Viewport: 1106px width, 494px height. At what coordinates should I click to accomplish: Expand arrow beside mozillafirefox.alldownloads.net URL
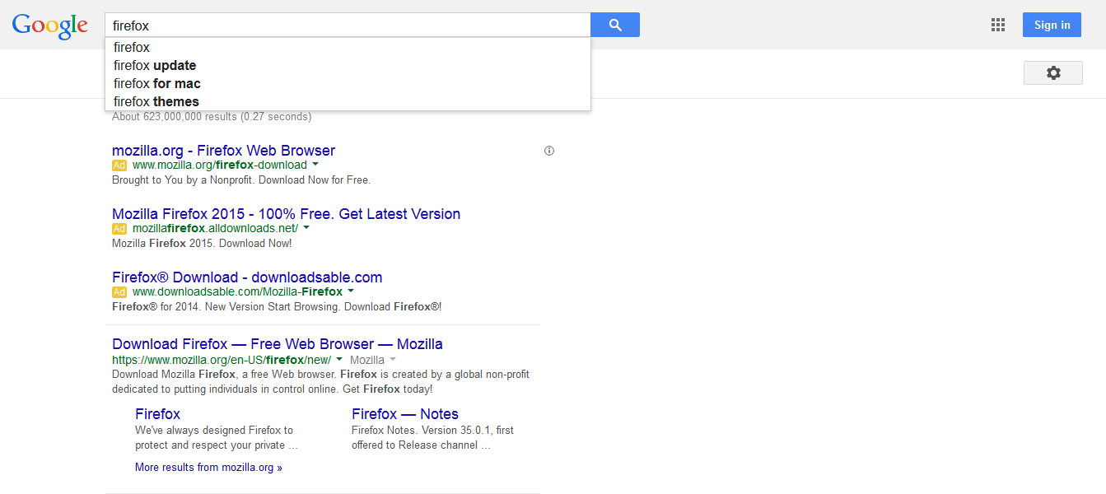point(306,228)
